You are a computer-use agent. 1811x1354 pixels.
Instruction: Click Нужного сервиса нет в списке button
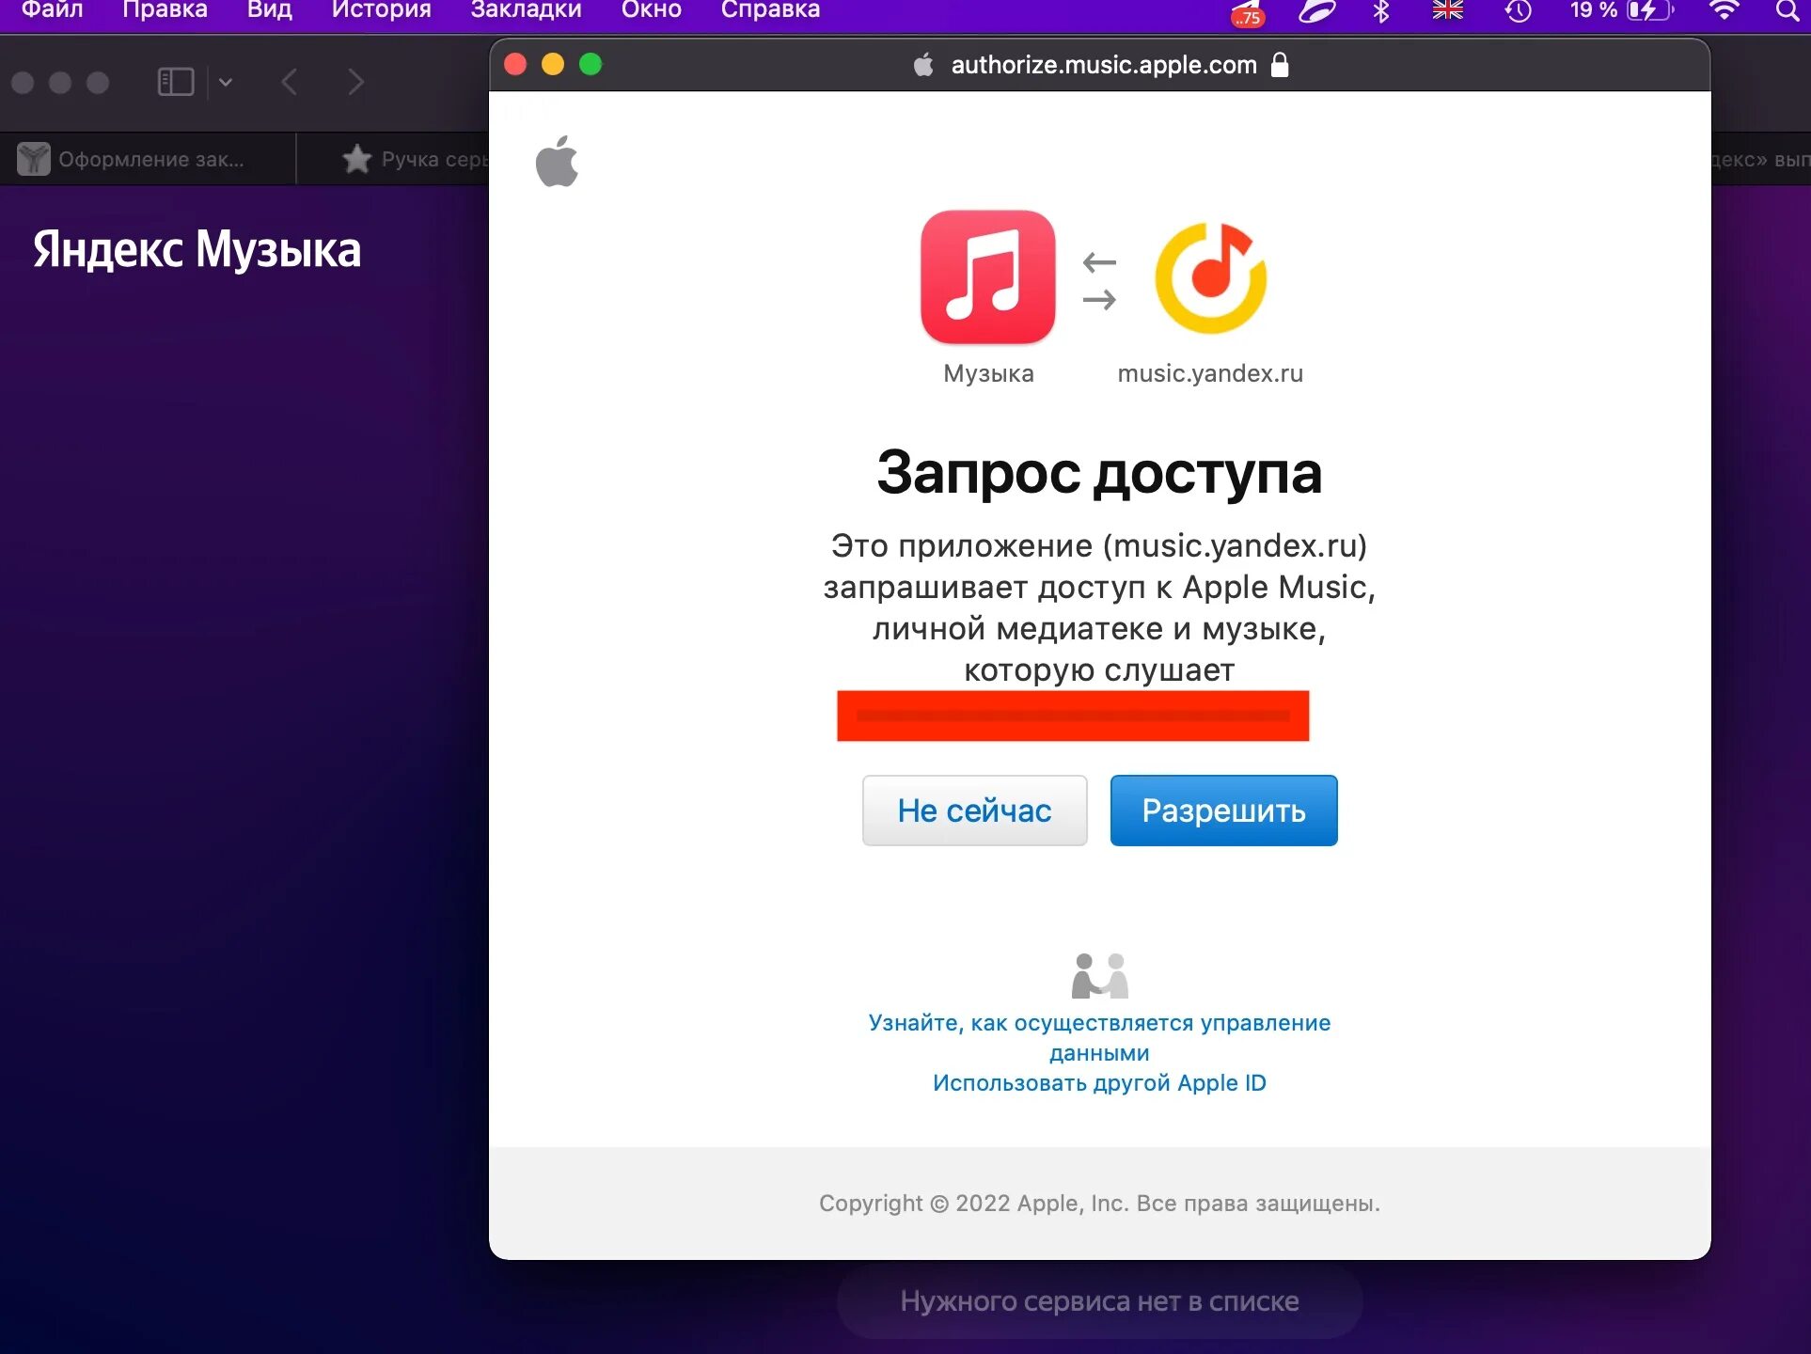1099,1301
